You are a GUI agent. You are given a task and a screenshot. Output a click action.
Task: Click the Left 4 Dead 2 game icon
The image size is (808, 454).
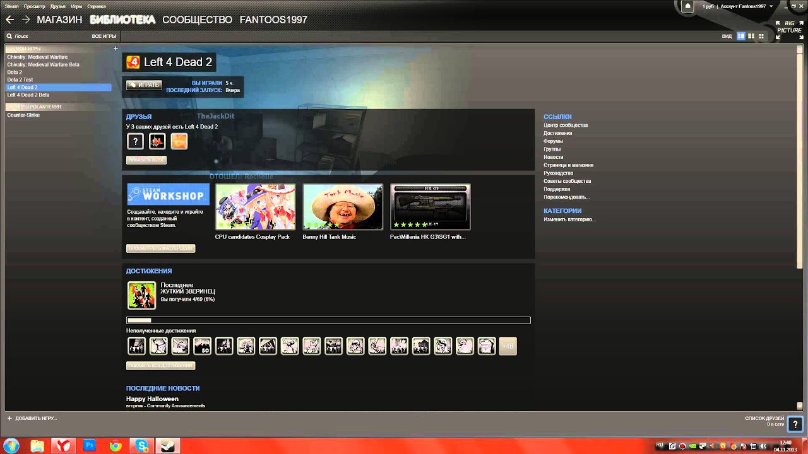(x=133, y=62)
